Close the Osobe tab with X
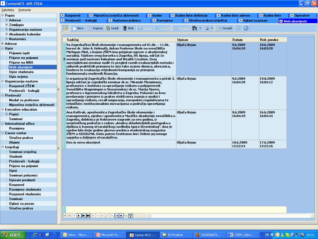 coord(150,16)
